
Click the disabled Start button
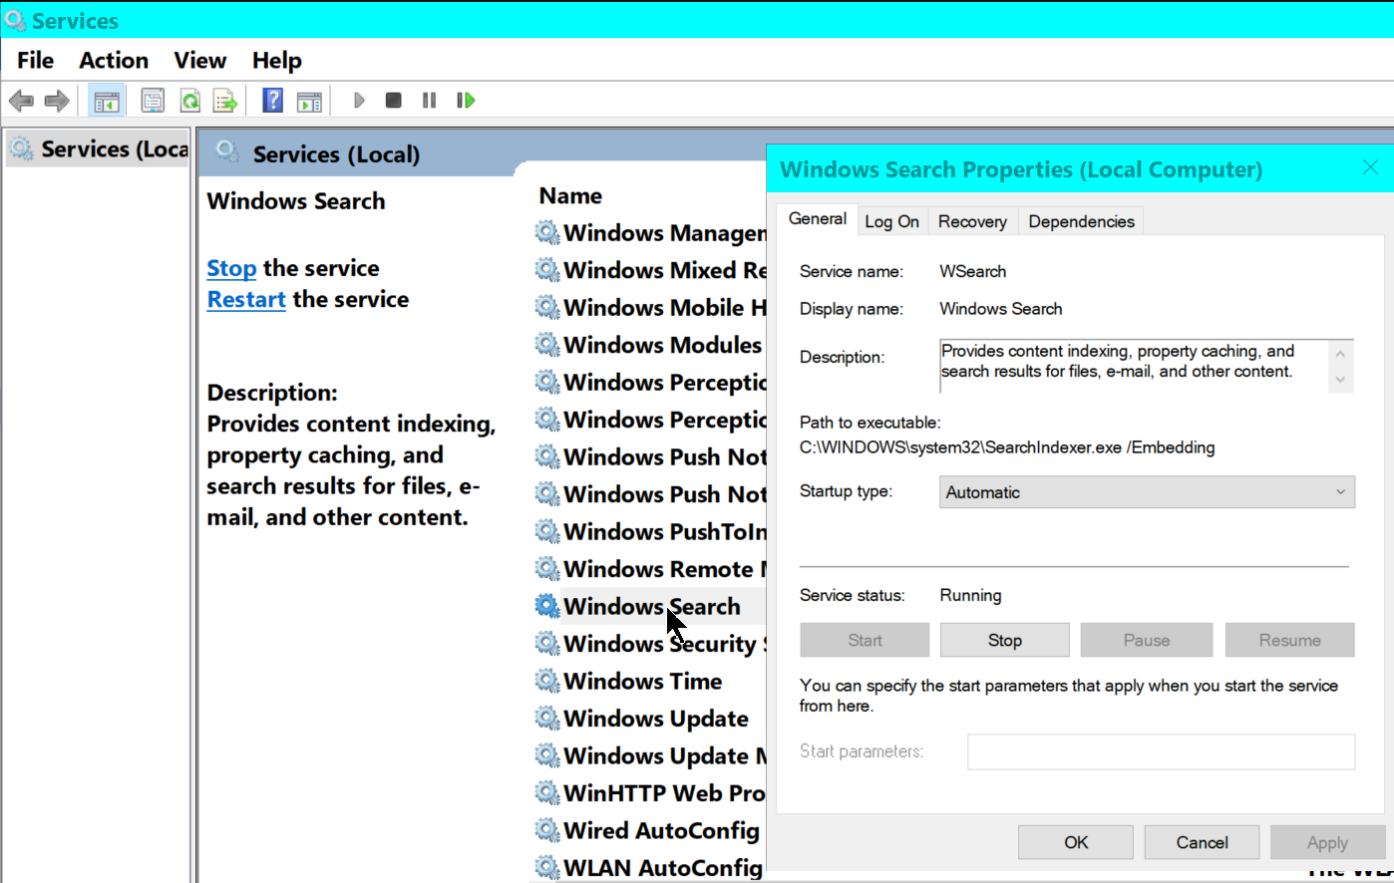coord(865,641)
